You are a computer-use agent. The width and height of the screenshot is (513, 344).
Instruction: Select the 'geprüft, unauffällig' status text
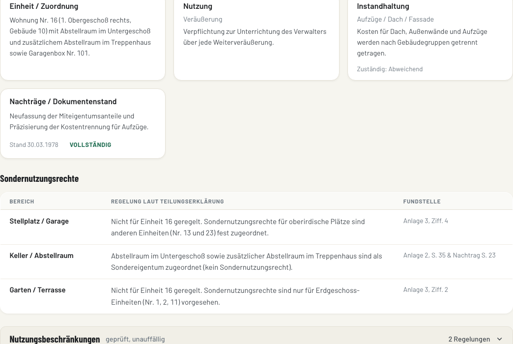click(x=135, y=339)
